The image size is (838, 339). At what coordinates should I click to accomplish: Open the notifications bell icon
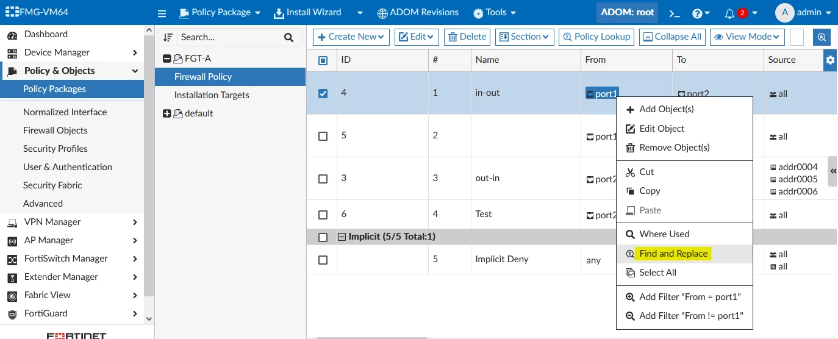pyautogui.click(x=729, y=13)
